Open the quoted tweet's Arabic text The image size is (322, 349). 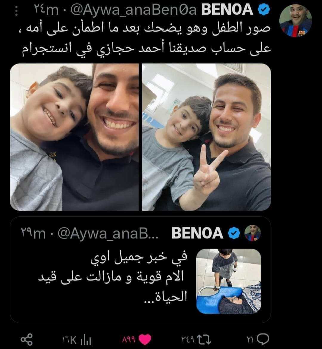tap(113, 278)
